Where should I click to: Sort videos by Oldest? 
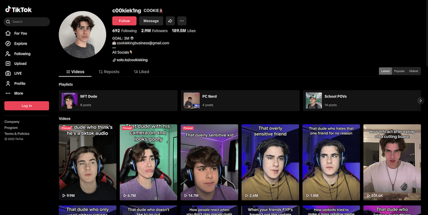coord(413,71)
